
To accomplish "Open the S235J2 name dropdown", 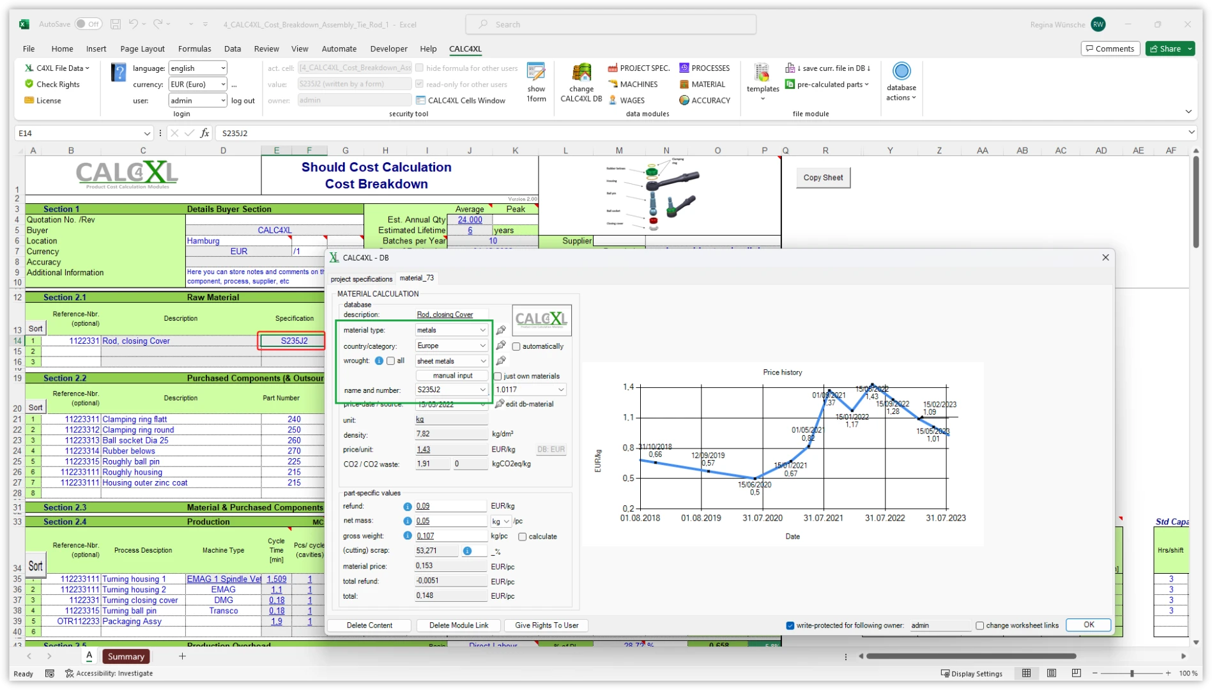I will coord(452,390).
